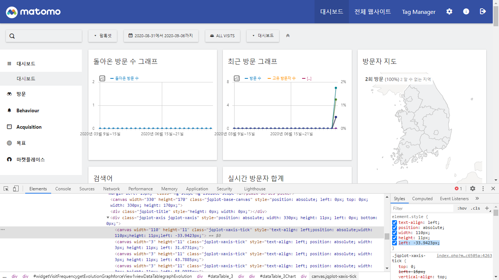
Task: Open the Computed styles tab
Action: [x=422, y=199]
